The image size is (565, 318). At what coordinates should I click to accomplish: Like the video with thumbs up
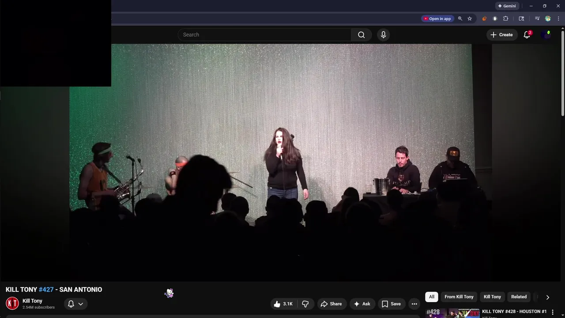(283, 304)
